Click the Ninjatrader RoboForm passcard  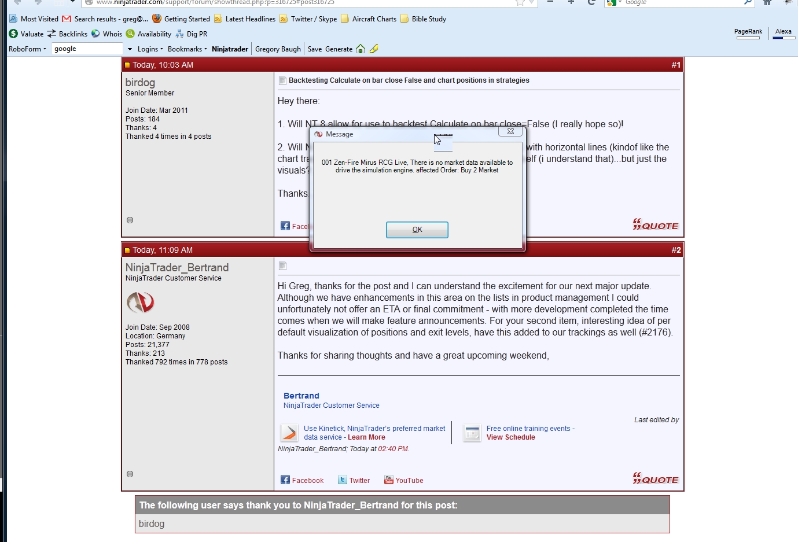coord(230,49)
